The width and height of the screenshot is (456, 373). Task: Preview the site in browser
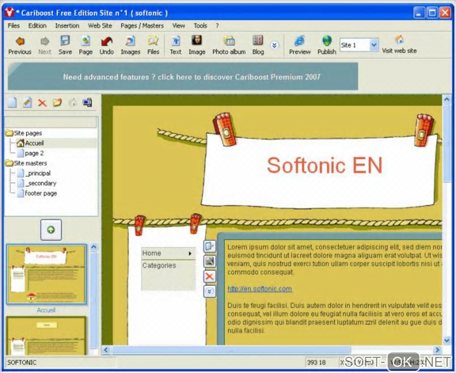pyautogui.click(x=300, y=41)
